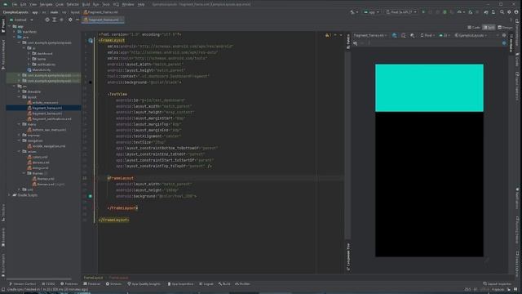This screenshot has width=522, height=294.
Task: Click the warning indicator in editor
Action: [328, 35]
